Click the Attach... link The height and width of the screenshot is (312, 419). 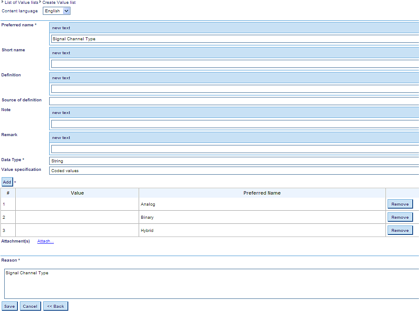point(45,242)
